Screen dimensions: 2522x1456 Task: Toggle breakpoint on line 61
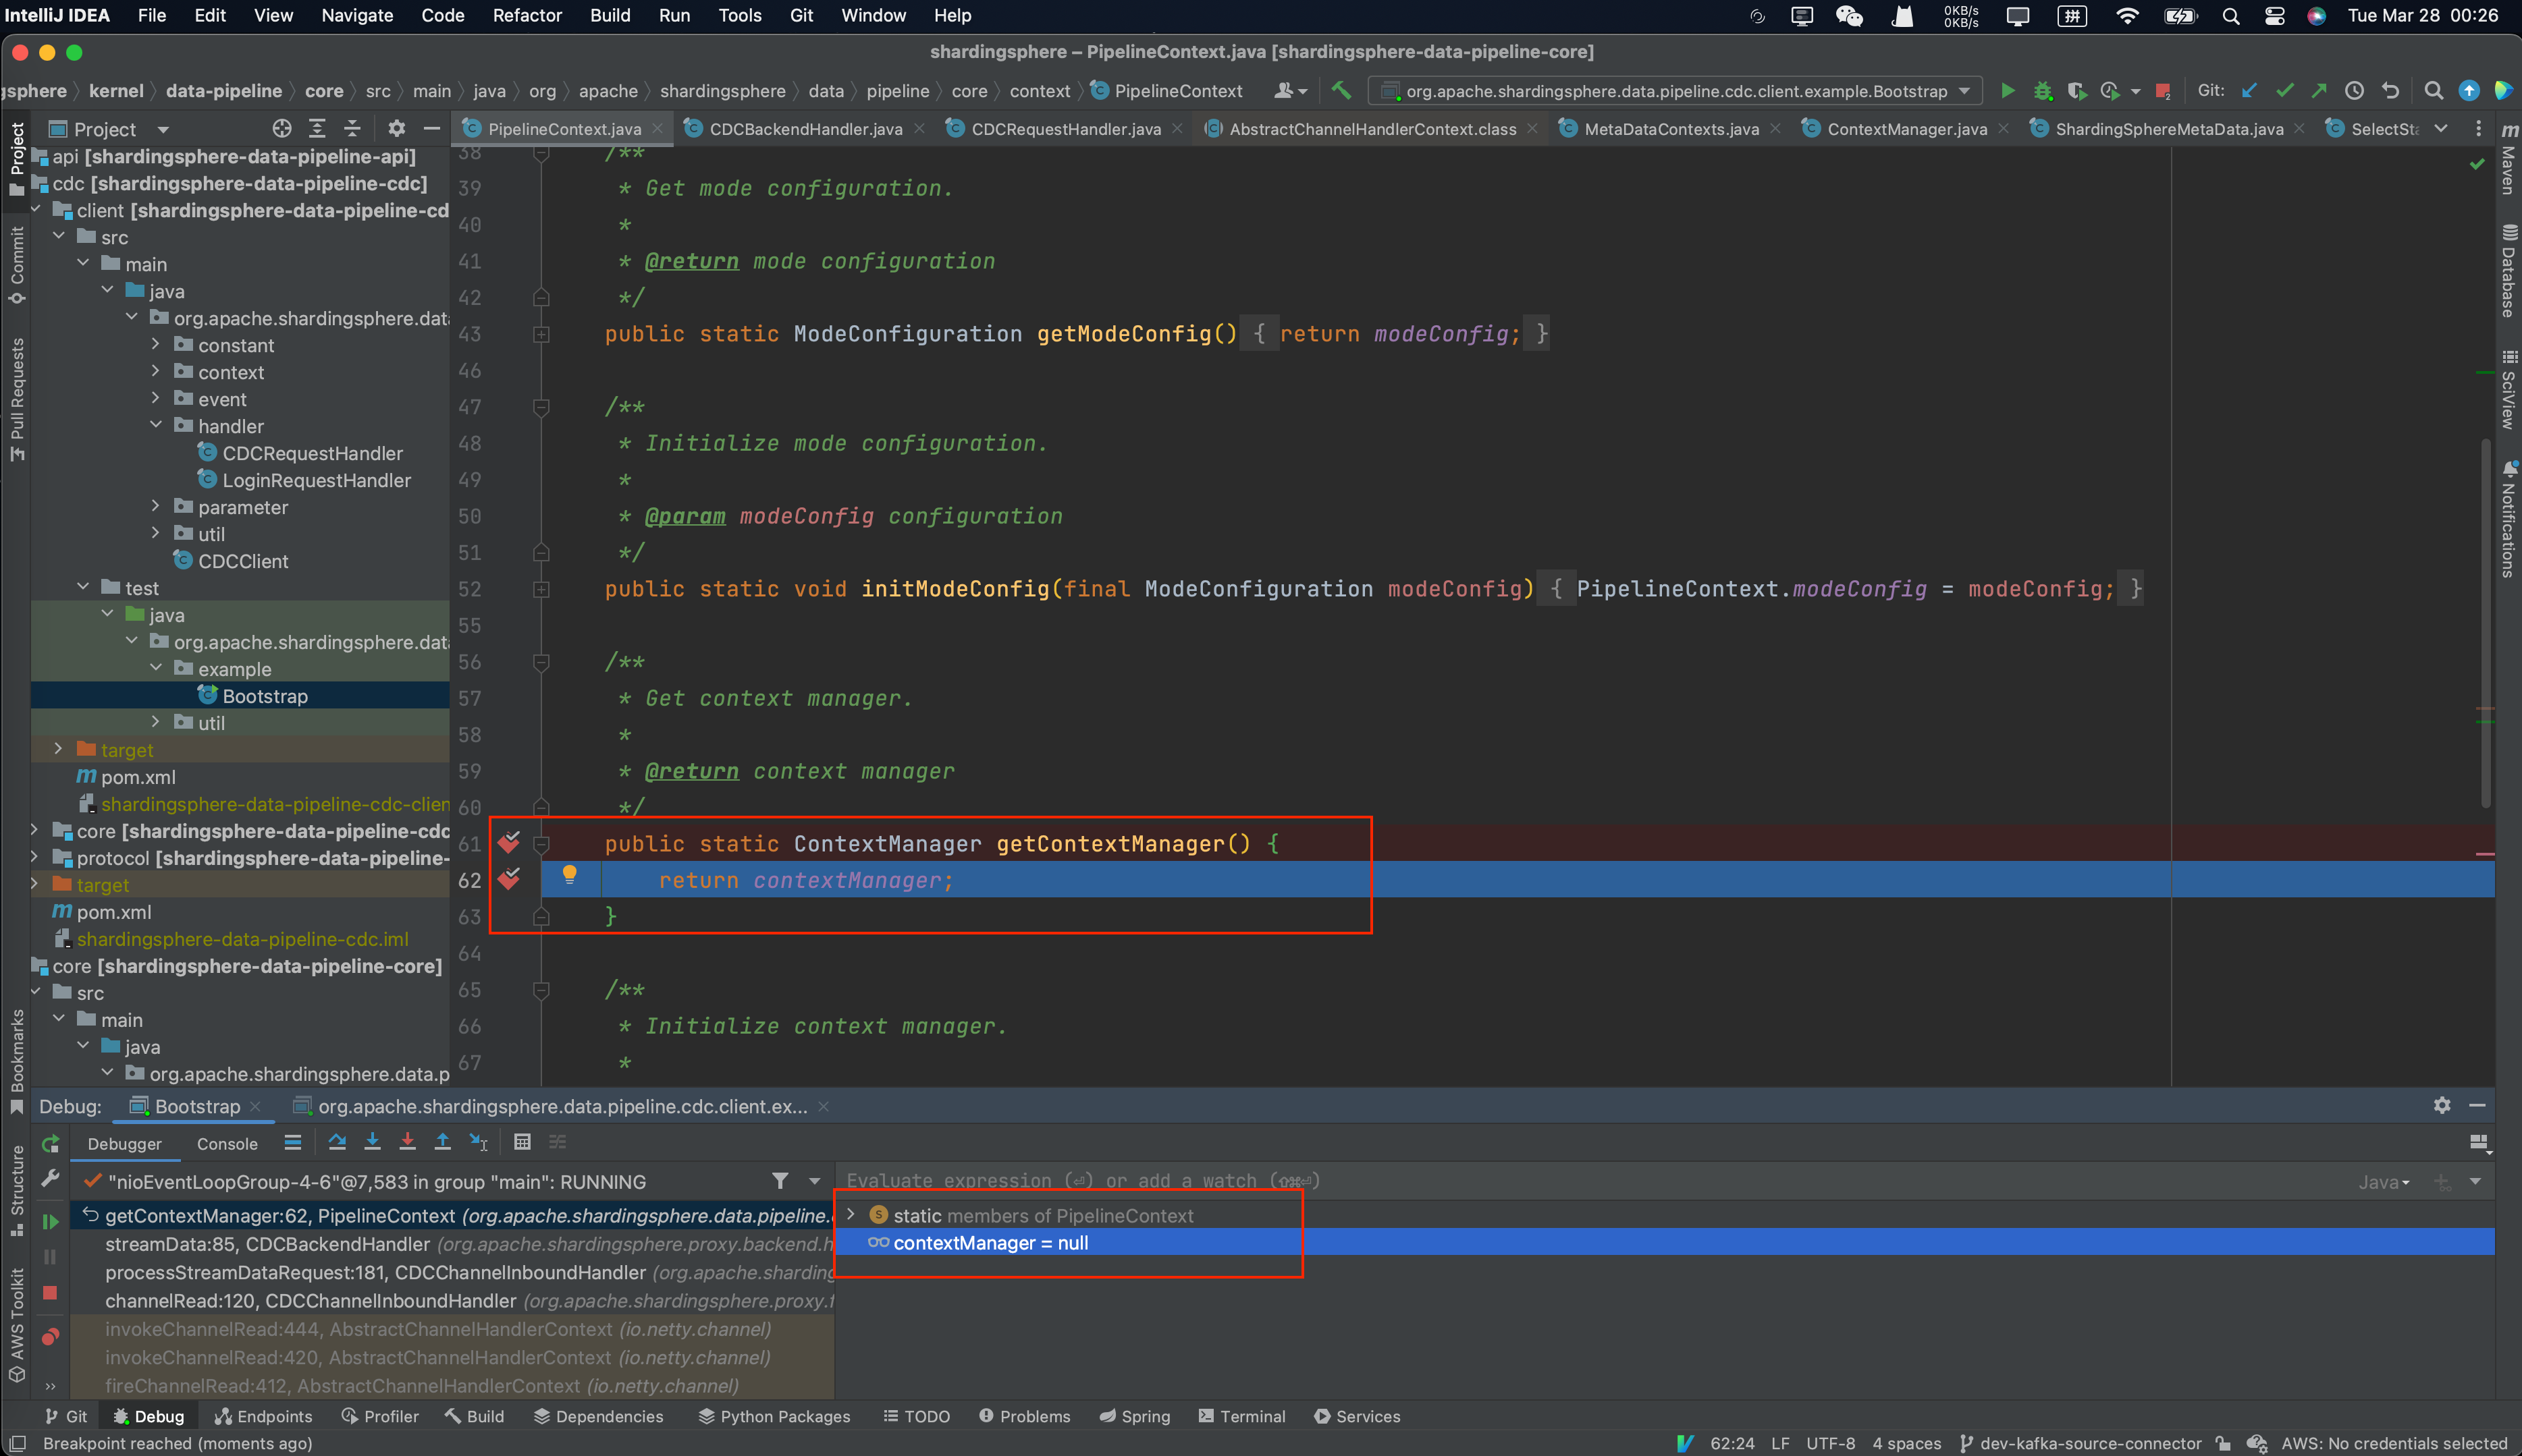pyautogui.click(x=509, y=843)
